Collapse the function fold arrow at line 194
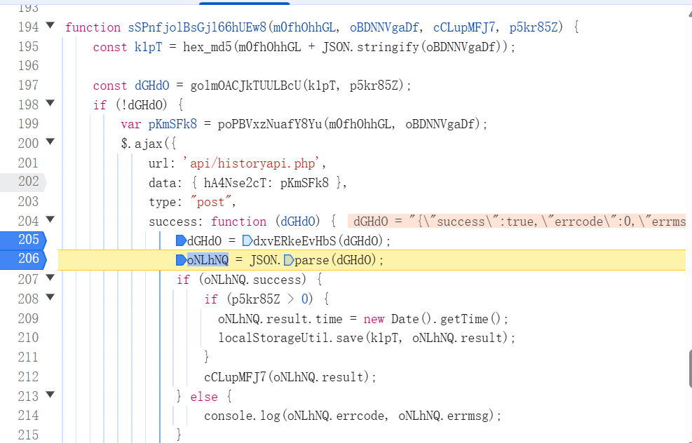 pos(50,25)
